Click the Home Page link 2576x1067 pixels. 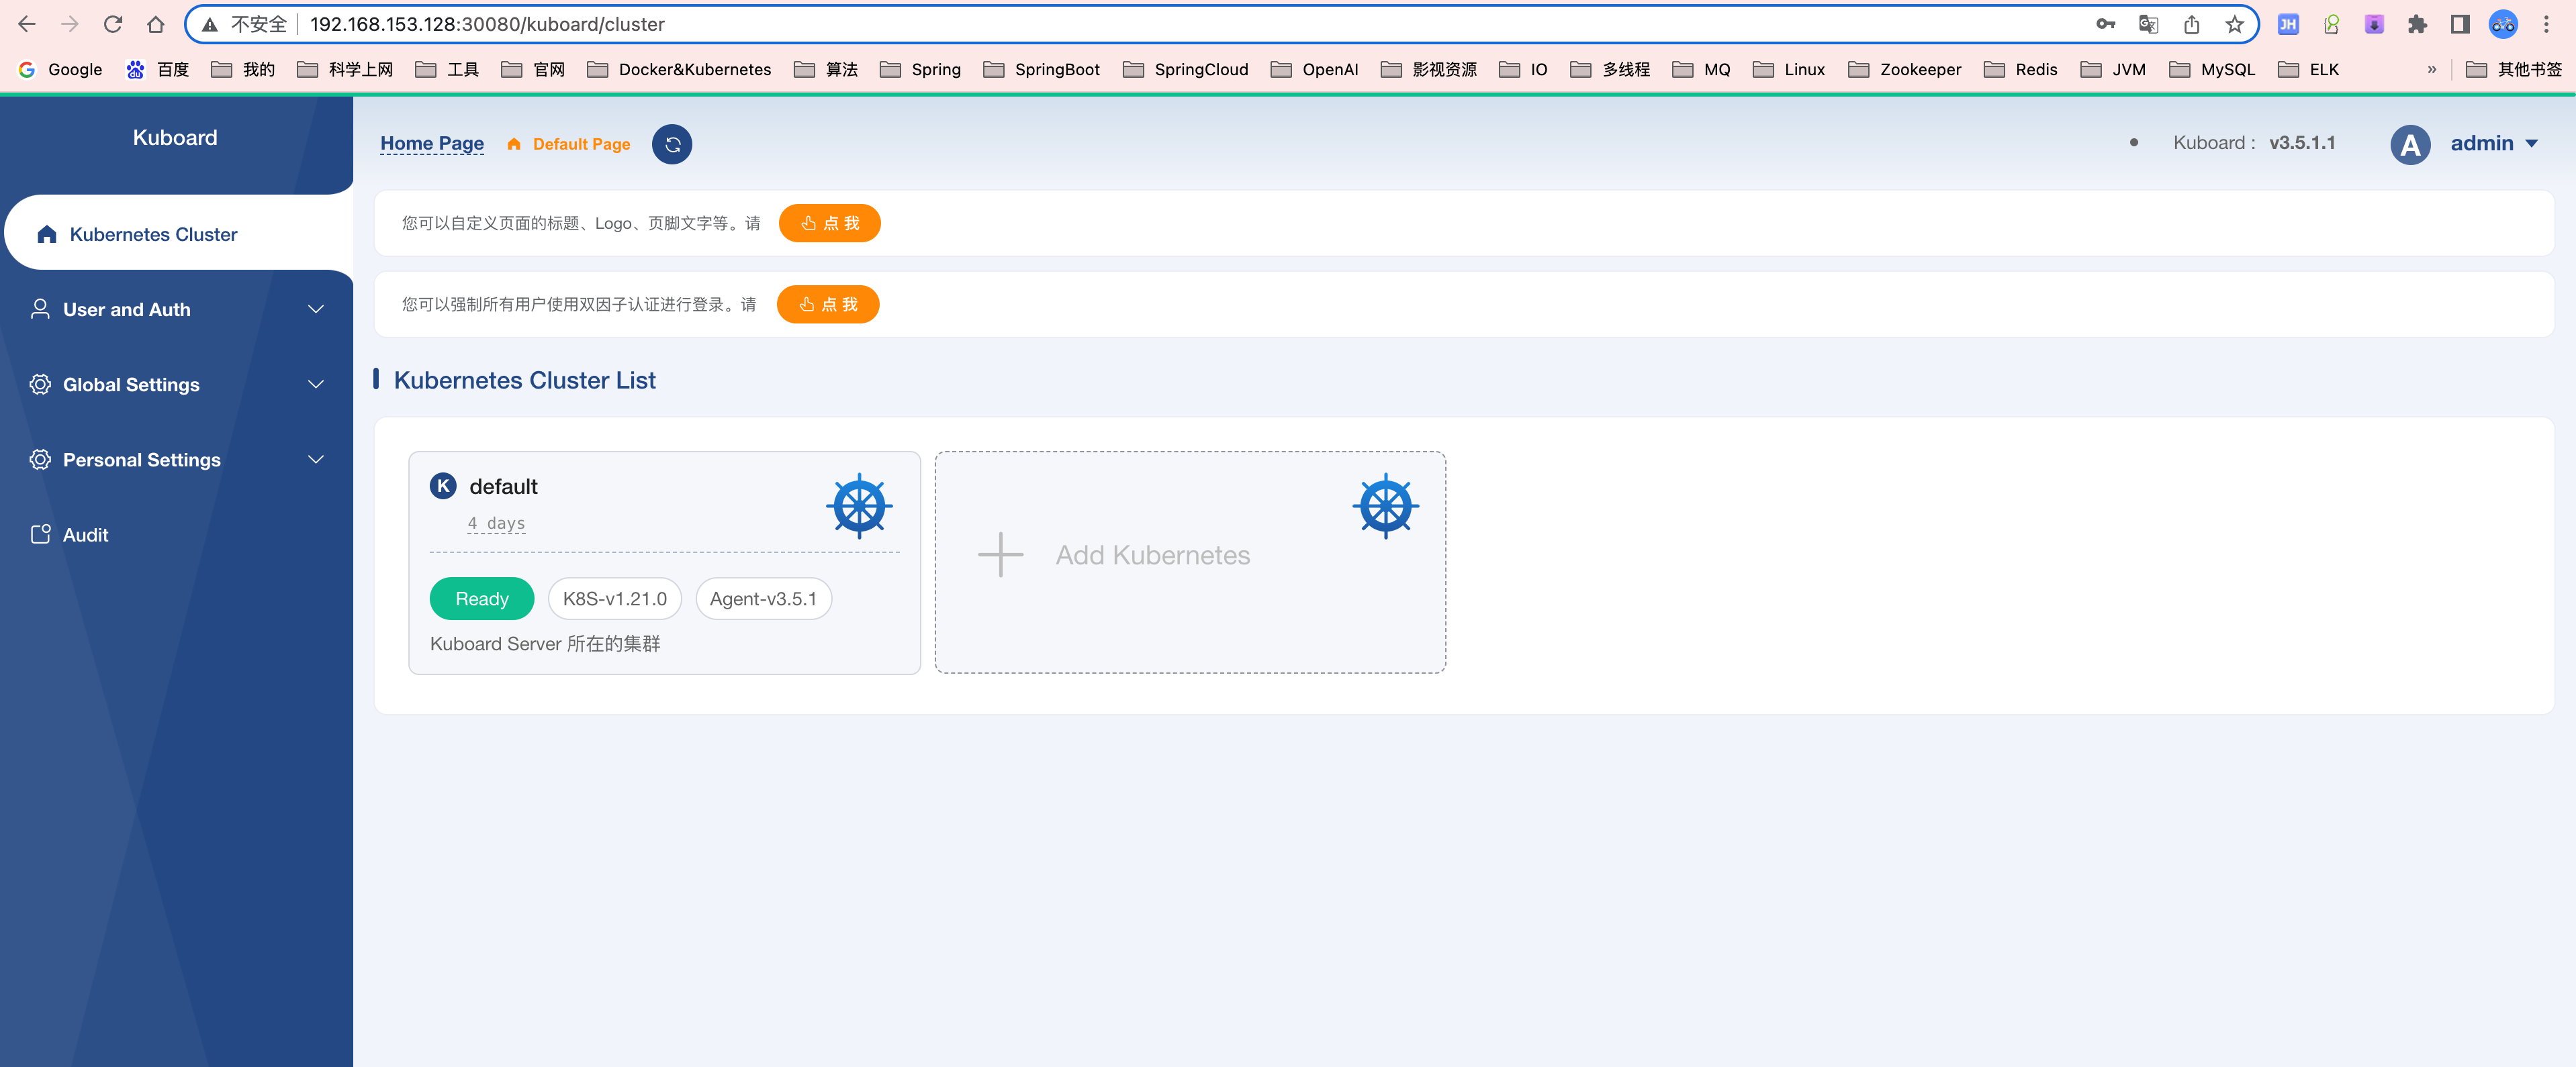coord(432,143)
